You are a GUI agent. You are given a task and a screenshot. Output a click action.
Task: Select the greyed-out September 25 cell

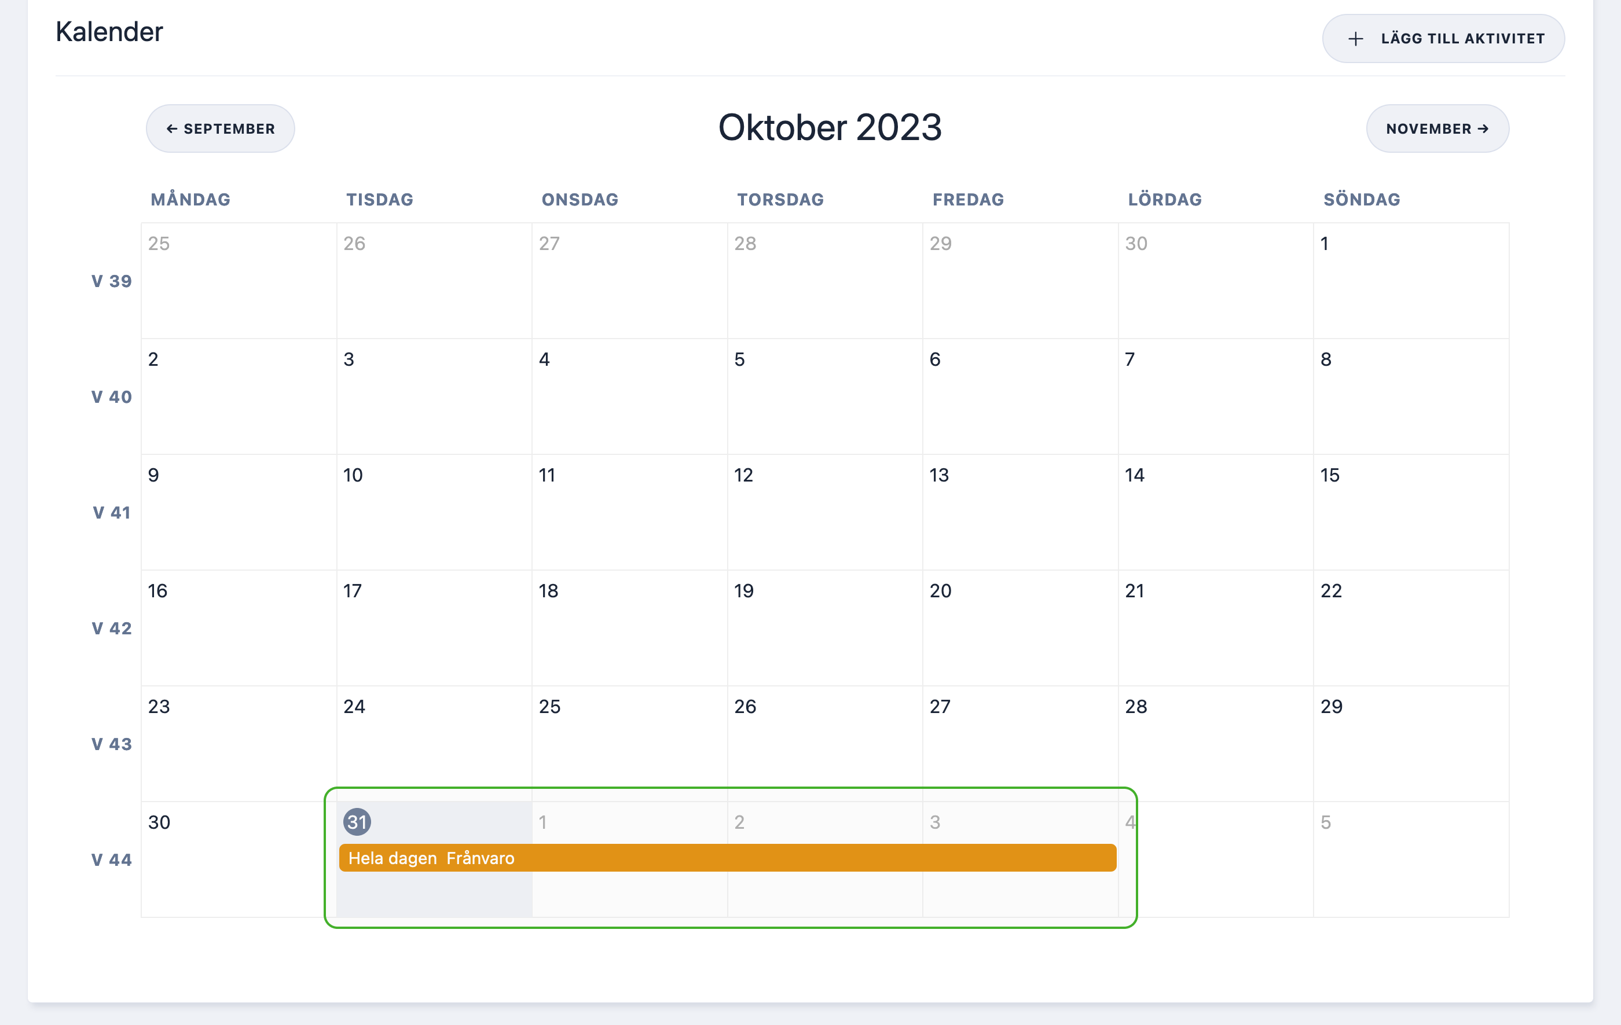(239, 281)
